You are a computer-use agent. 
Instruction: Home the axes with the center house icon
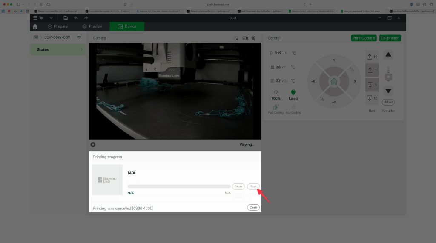pos(334,81)
